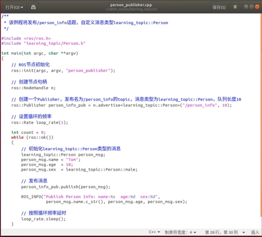Open the line/column position dropdown arrow
This screenshot has height=237, width=262.
pos(244,232)
